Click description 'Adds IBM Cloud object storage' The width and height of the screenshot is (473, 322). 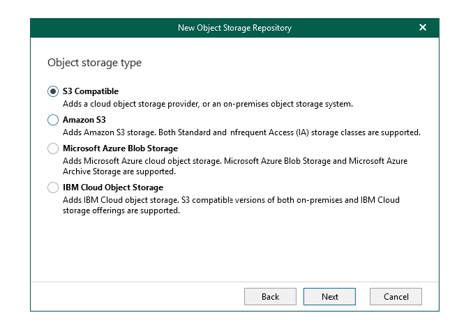point(231,205)
